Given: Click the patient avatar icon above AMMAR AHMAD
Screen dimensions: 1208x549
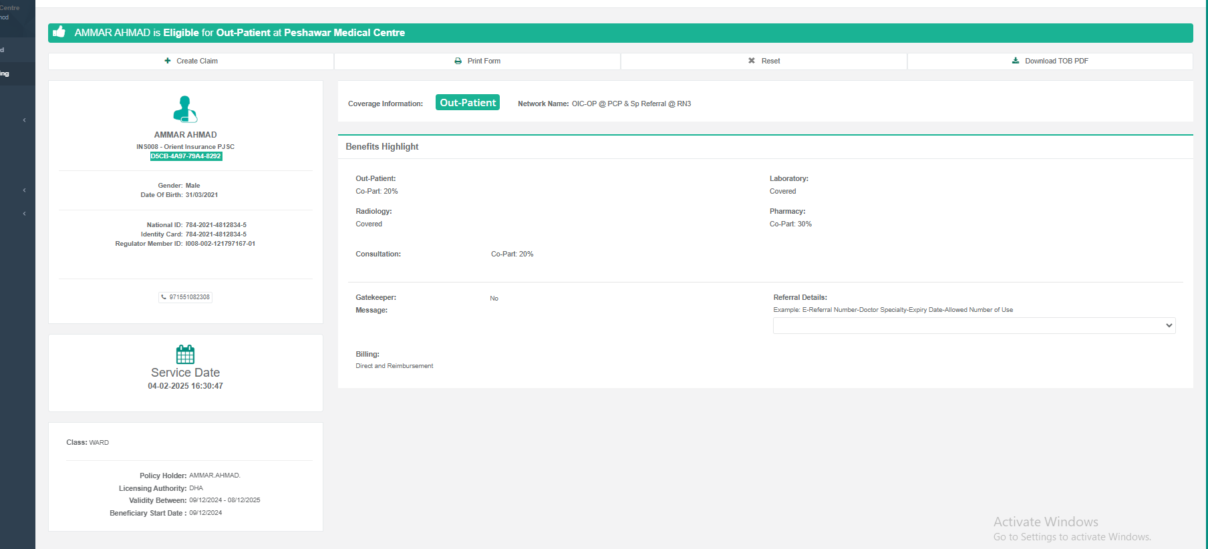Looking at the screenshot, I should point(185,109).
